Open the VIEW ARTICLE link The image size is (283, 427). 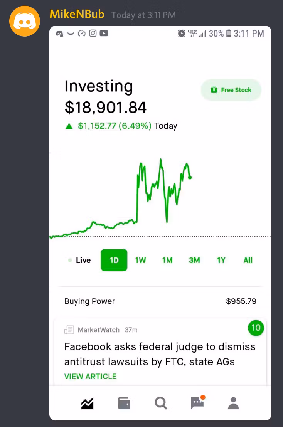(x=90, y=377)
